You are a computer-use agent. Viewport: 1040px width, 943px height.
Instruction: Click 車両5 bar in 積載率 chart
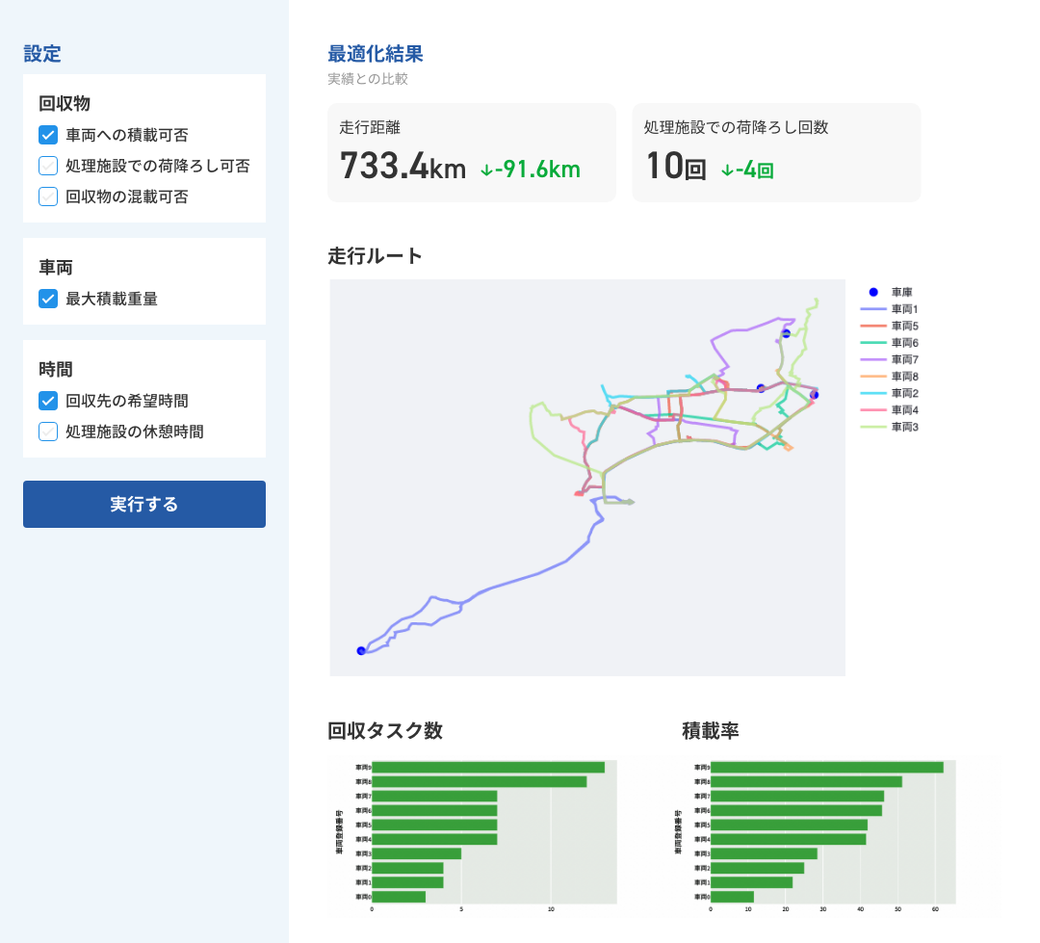point(790,825)
